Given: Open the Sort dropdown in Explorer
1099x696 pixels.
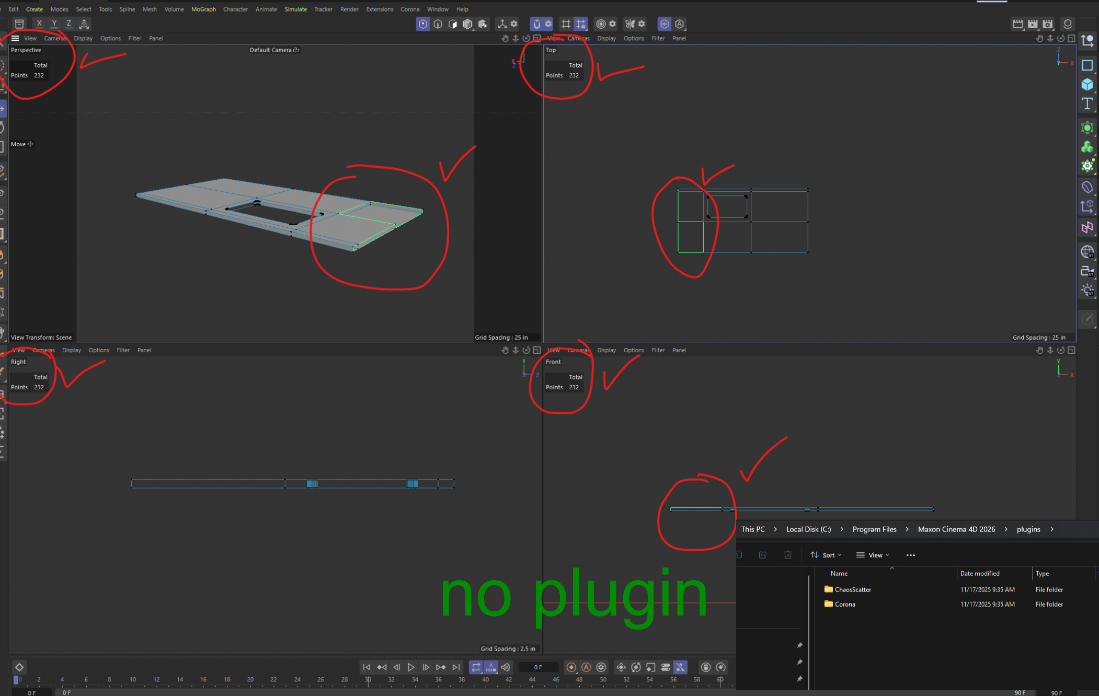Looking at the screenshot, I should click(x=826, y=555).
